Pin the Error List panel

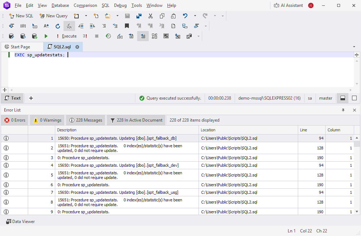(343, 110)
